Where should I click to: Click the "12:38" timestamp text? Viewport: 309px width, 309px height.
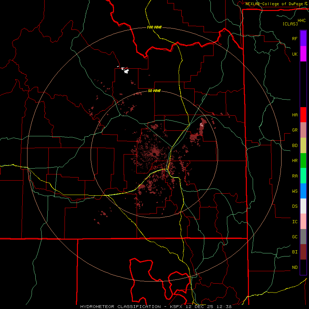(x=224, y=307)
